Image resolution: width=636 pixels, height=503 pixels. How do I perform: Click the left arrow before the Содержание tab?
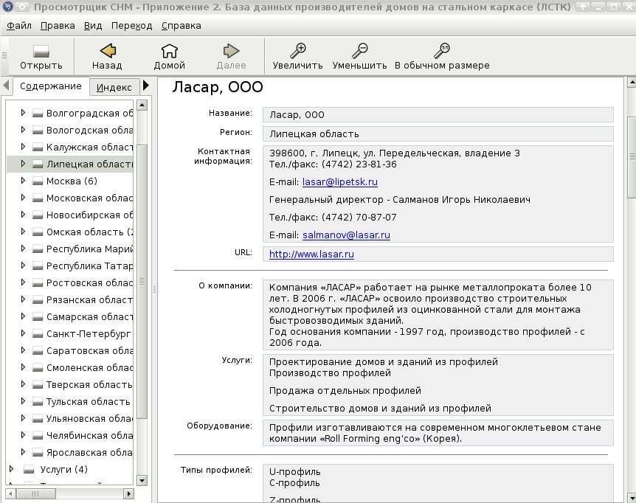coord(6,86)
